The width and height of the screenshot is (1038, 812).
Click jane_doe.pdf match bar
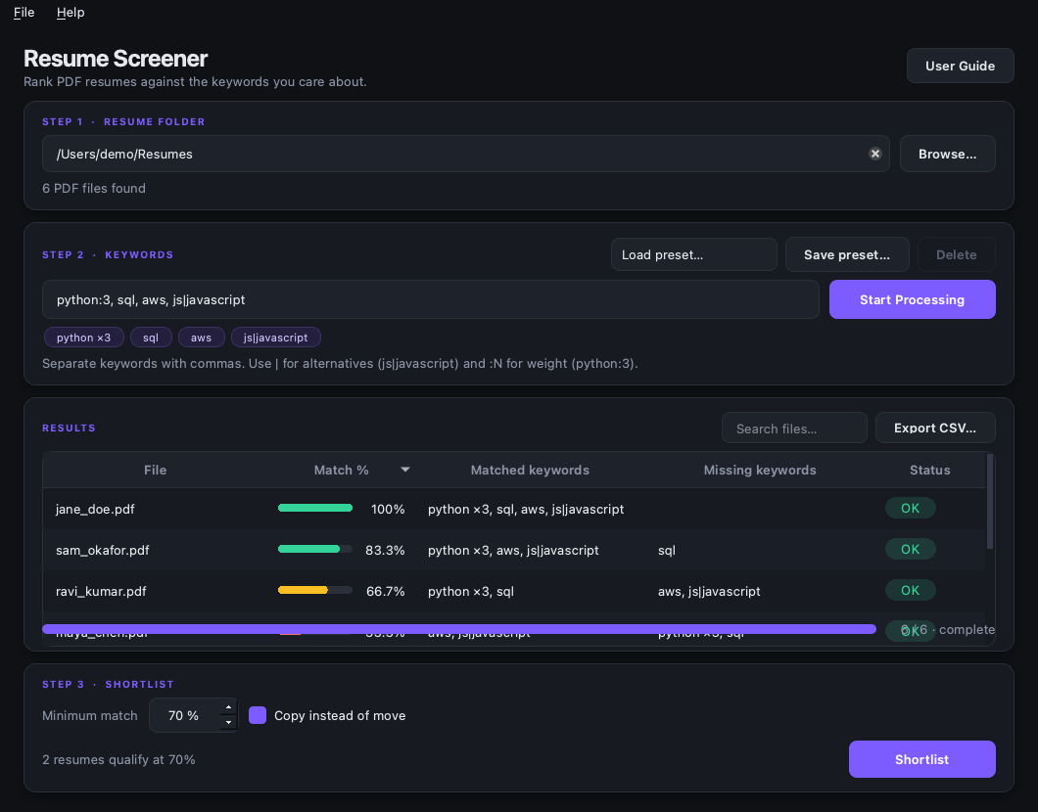click(315, 508)
